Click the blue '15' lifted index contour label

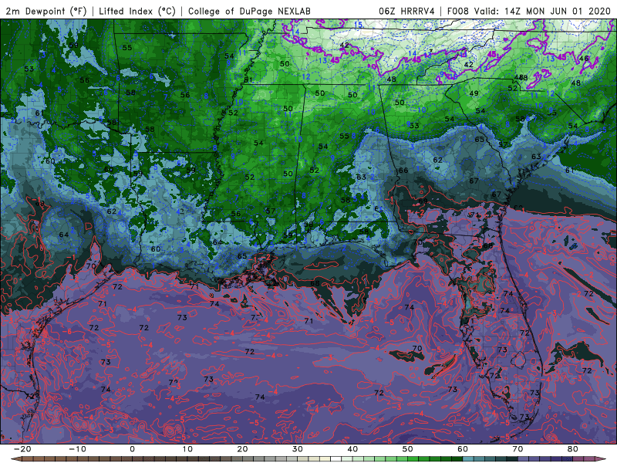tap(358, 25)
